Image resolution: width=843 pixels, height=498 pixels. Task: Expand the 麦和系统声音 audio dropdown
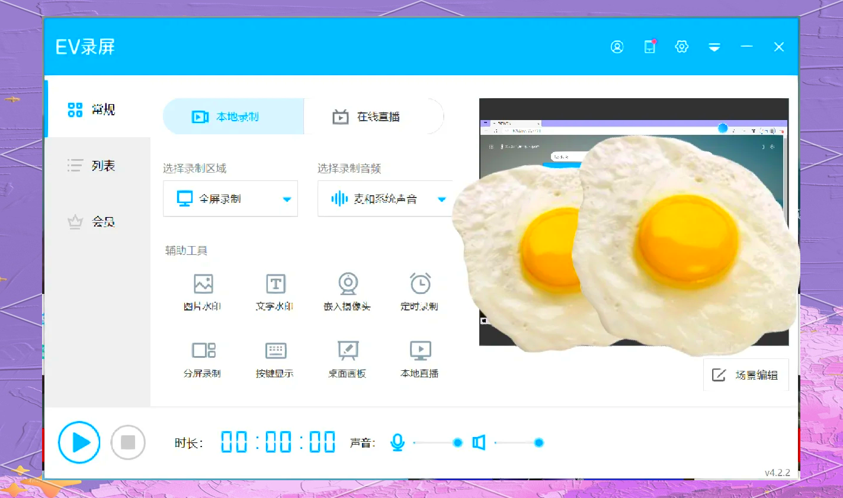(385, 199)
